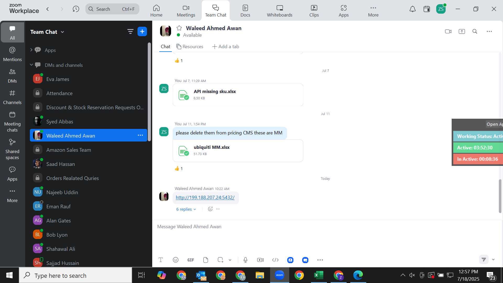Record a video message
This screenshot has height=283, width=503.
pos(260,260)
